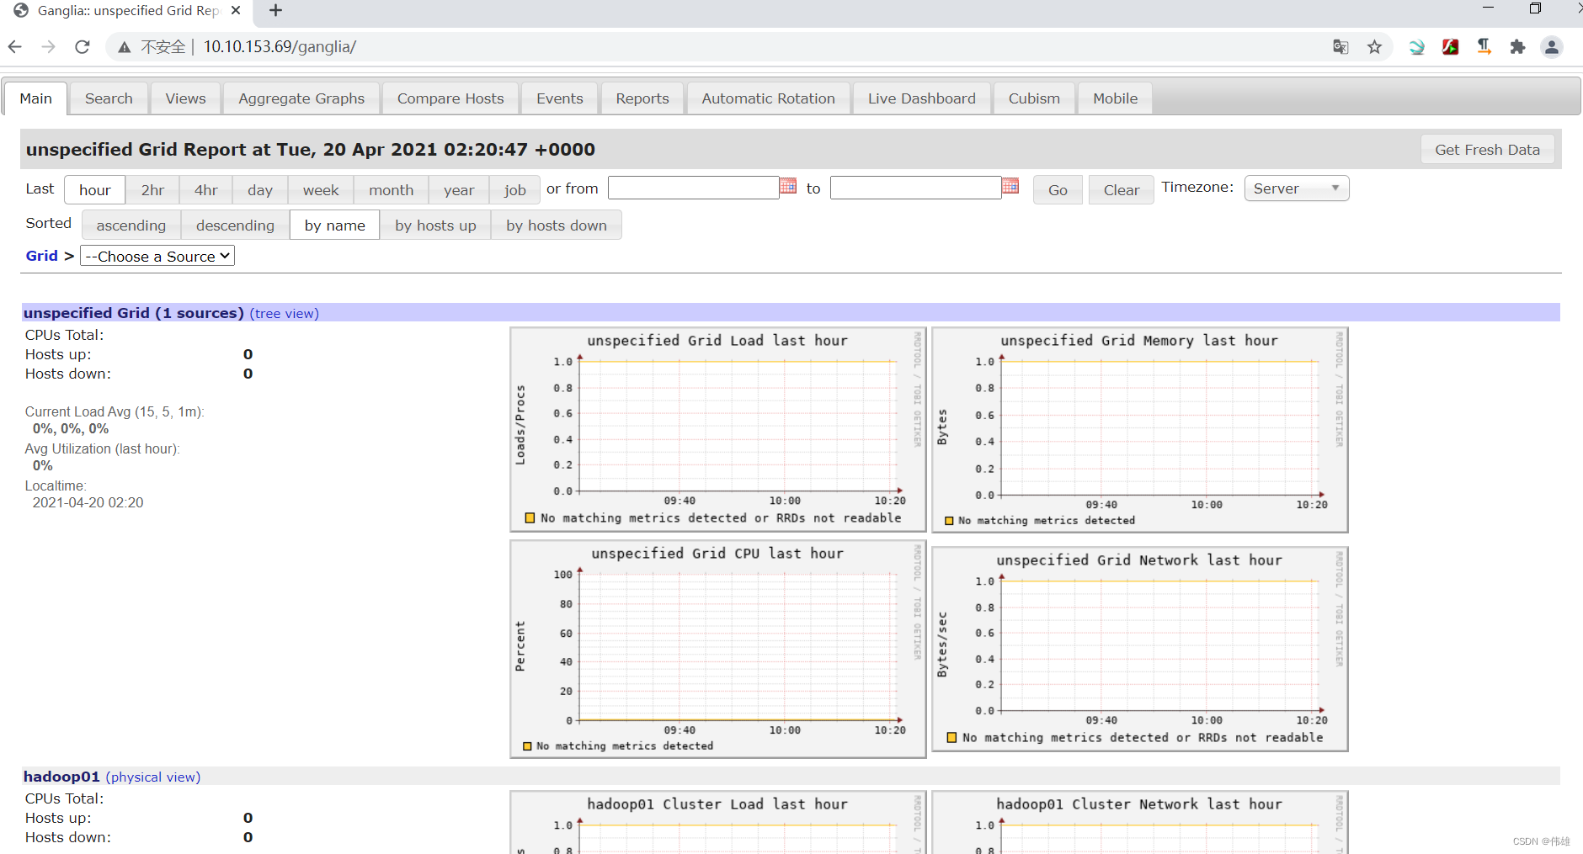
Task: Close the Ganglia browser tab
Action: 236,11
